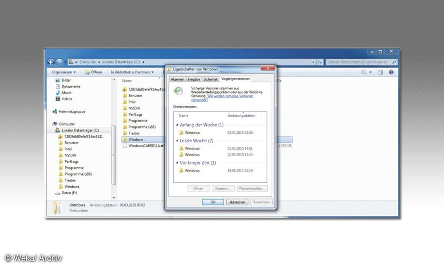Change the view with the Explorer view icon
The width and height of the screenshot is (444, 266).
point(364,72)
